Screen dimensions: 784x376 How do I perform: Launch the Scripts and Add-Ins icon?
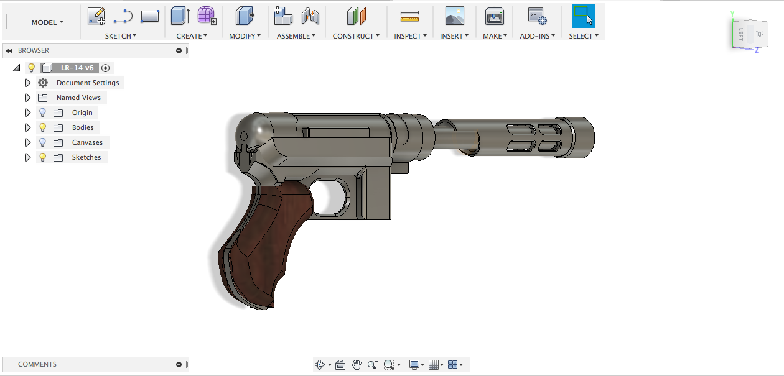coord(536,16)
